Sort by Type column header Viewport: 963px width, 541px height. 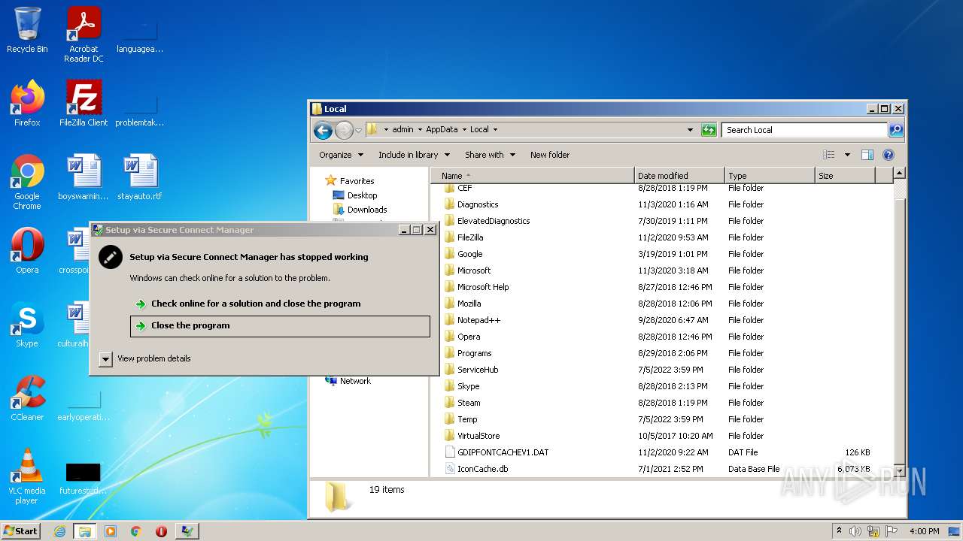click(770, 176)
